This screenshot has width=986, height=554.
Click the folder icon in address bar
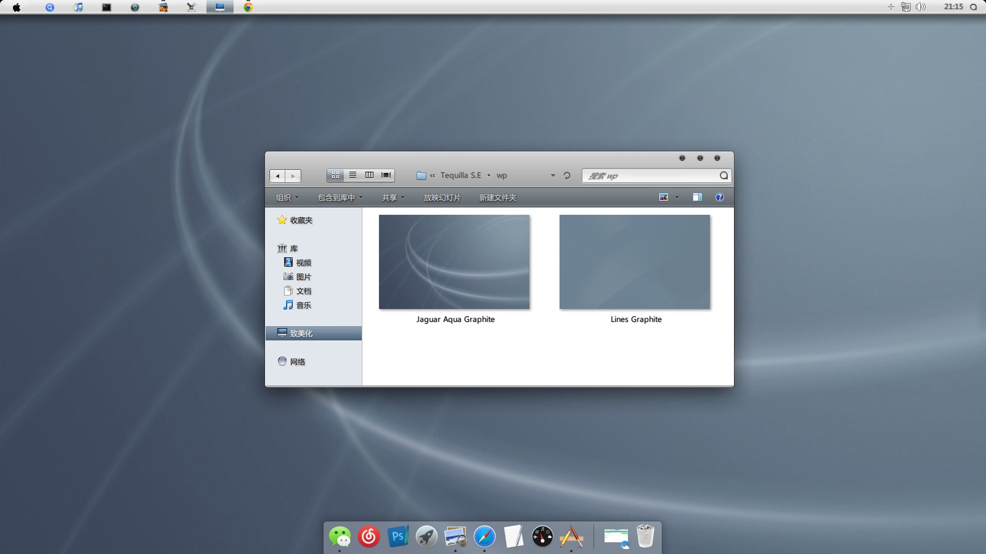(422, 175)
